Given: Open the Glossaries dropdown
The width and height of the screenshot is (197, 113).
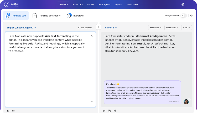Looking at the screenshot, I should (172, 27).
